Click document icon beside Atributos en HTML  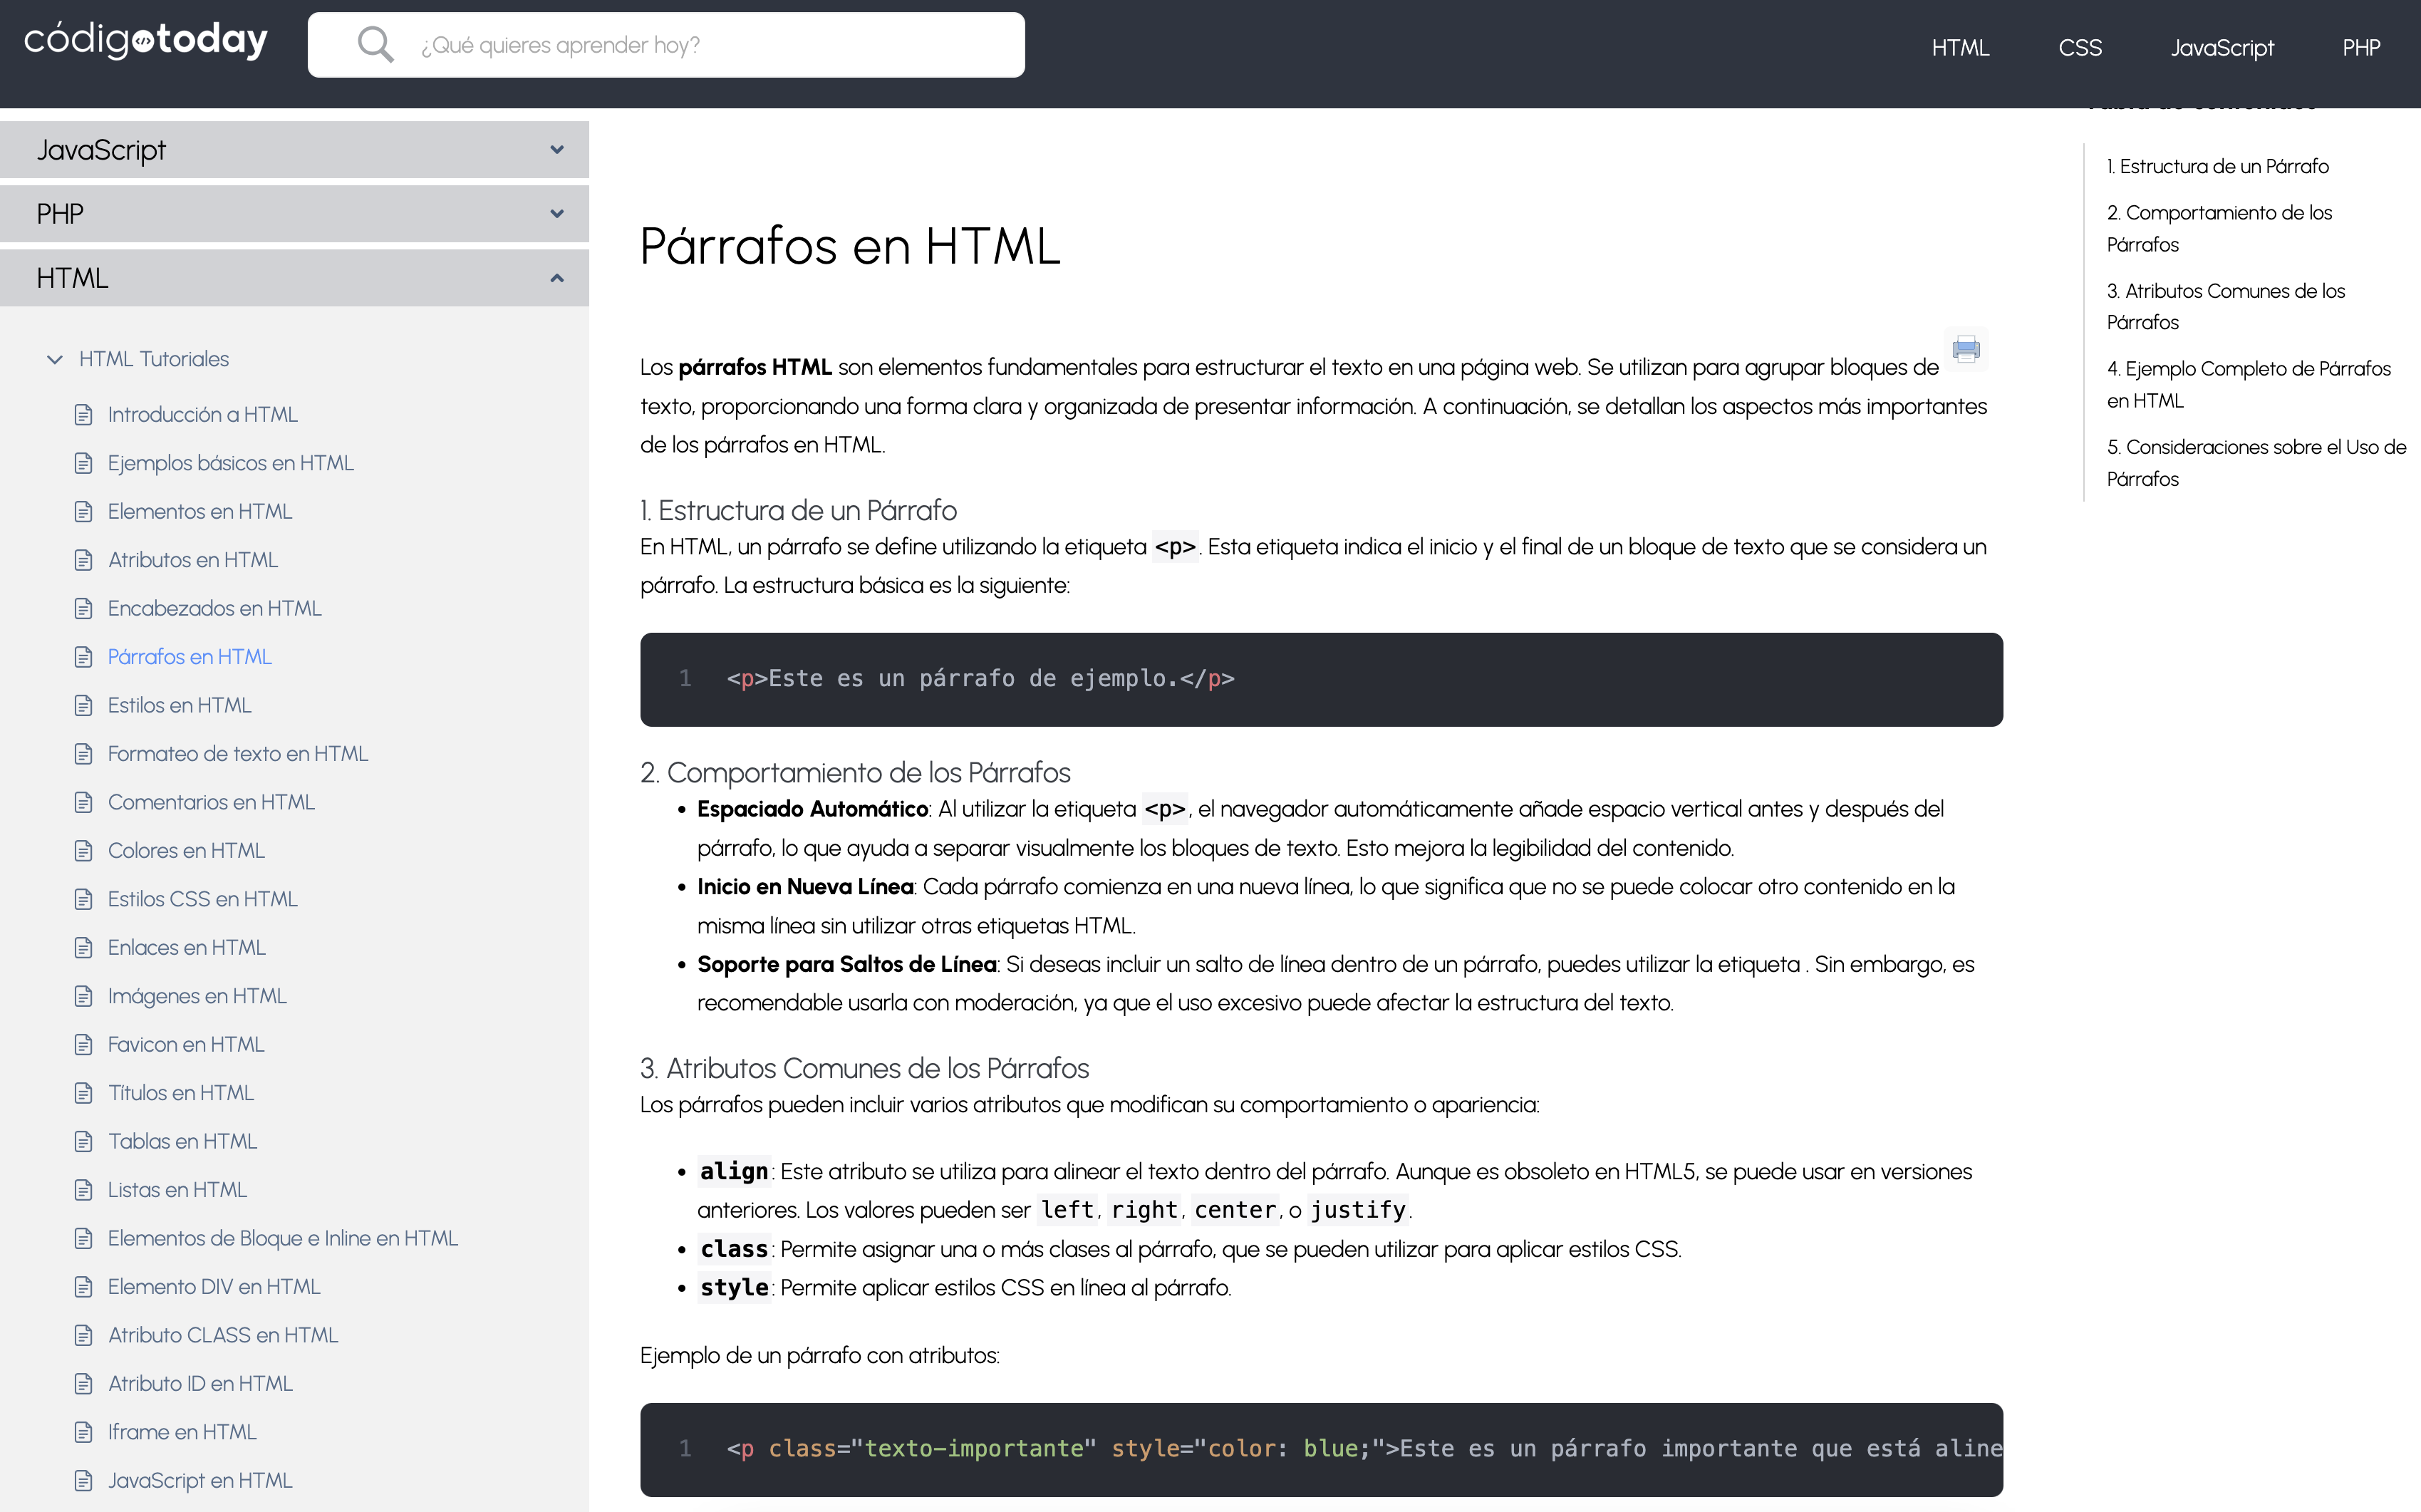click(84, 560)
